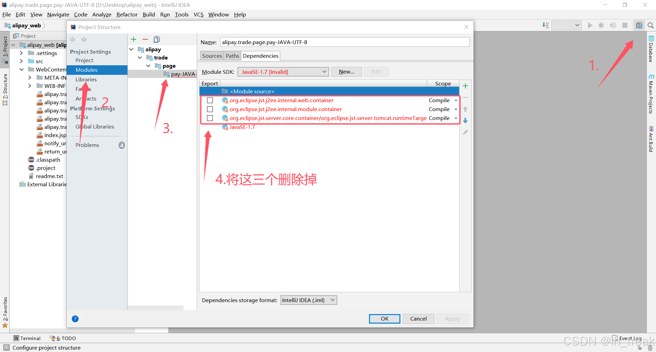Viewport: 656px width, 352px height.
Task: Click the Make Project build icon
Action: pos(545,25)
